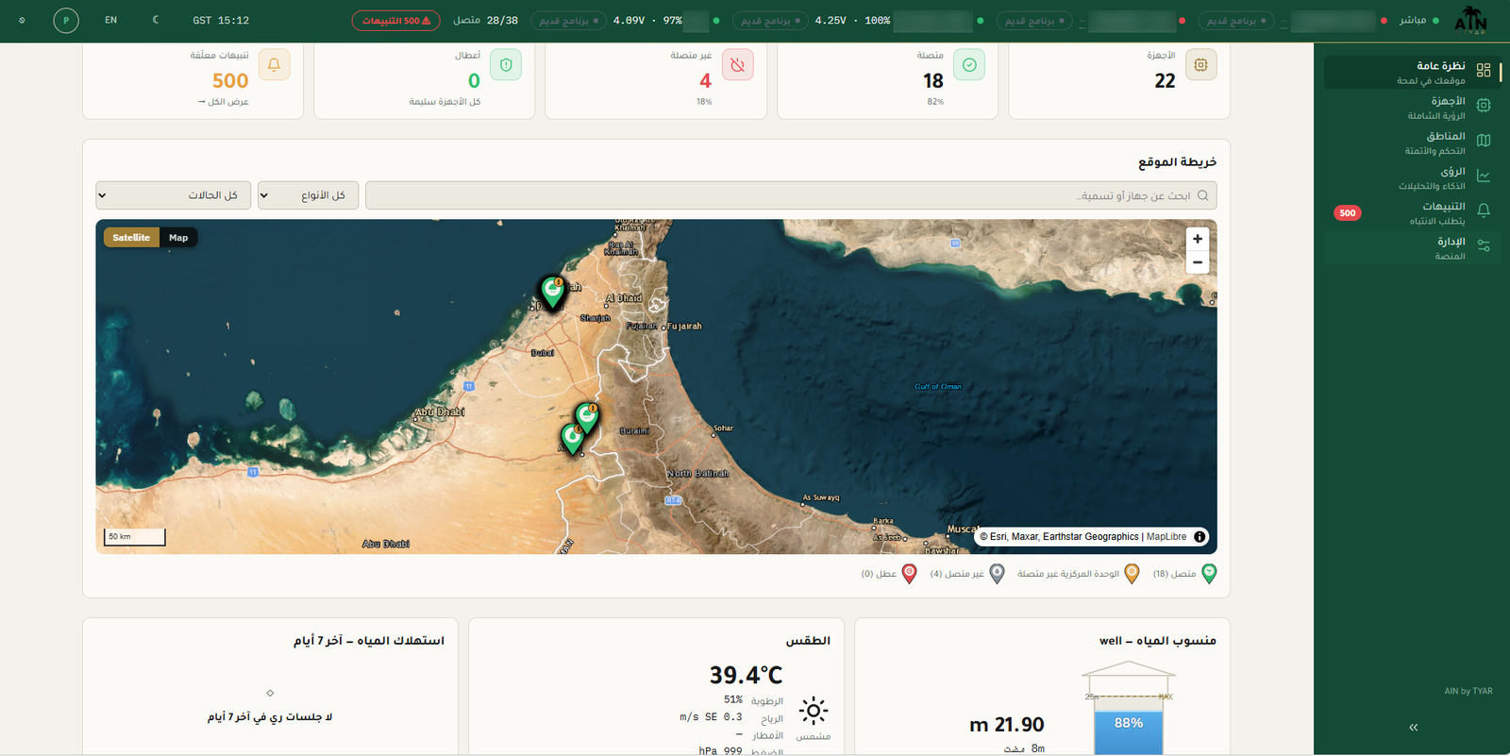Open the Management settings icon in sidebar
Screen dimensions: 1510x756
click(x=1484, y=245)
